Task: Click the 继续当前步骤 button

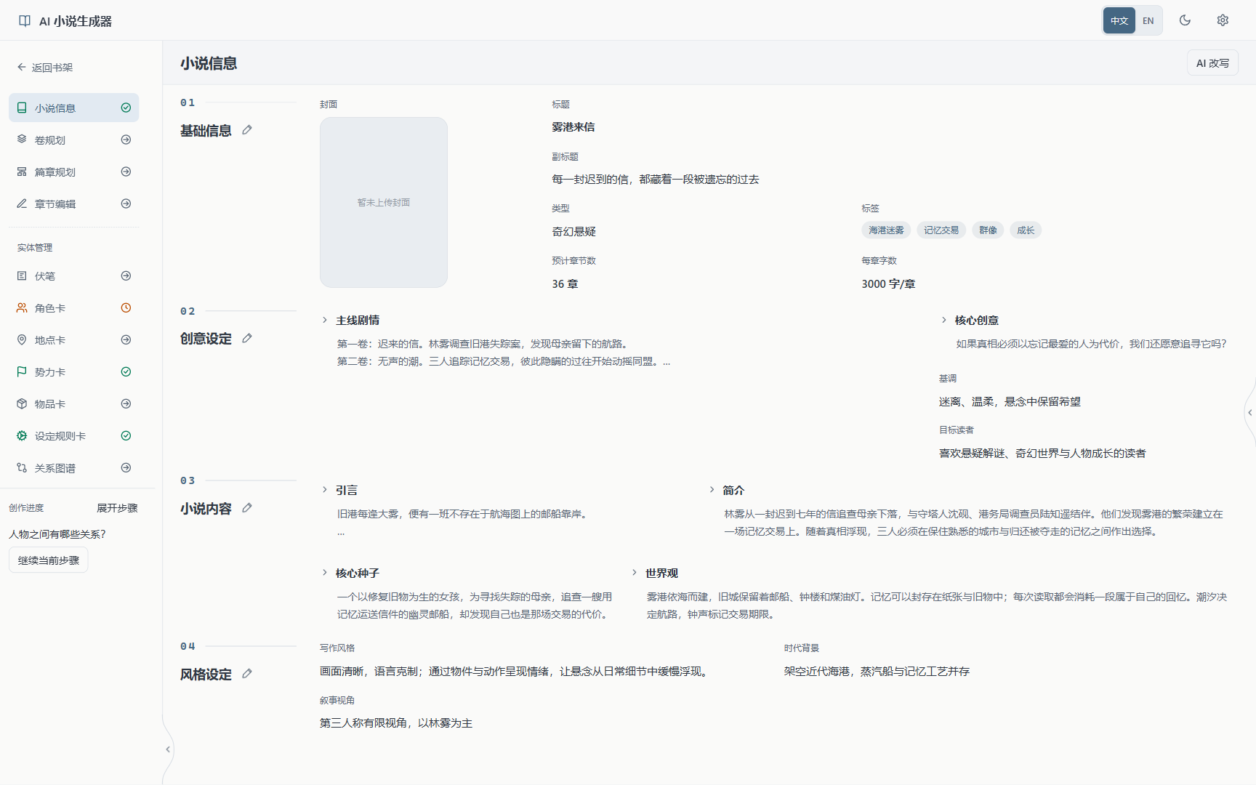Action: pos(49,560)
